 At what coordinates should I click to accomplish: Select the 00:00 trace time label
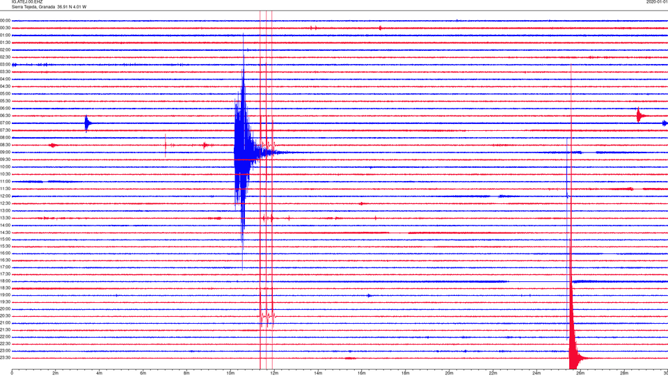click(5, 20)
